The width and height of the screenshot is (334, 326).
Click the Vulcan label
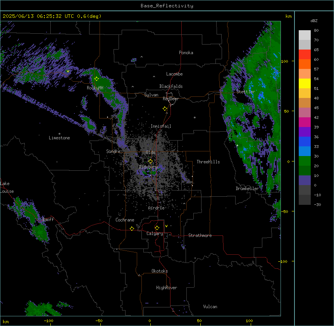pyautogui.click(x=210, y=307)
